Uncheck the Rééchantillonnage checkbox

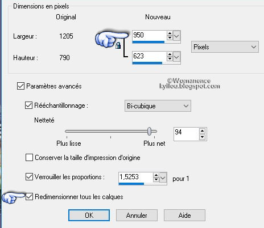click(x=28, y=105)
